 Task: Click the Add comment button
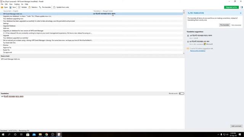pos(236,126)
